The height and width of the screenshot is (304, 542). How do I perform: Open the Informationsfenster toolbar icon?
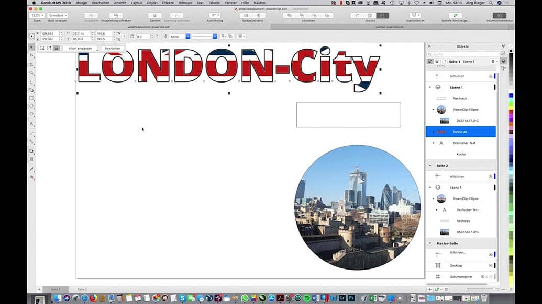(x=500, y=15)
